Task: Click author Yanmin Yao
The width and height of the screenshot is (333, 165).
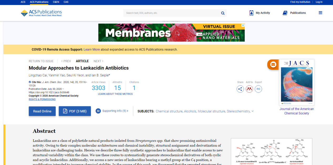Action: click(x=57, y=75)
